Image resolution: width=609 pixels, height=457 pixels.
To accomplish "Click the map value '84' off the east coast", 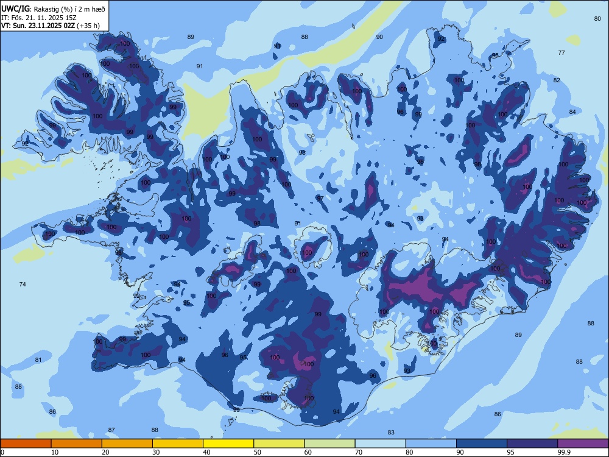I will click(x=572, y=112).
